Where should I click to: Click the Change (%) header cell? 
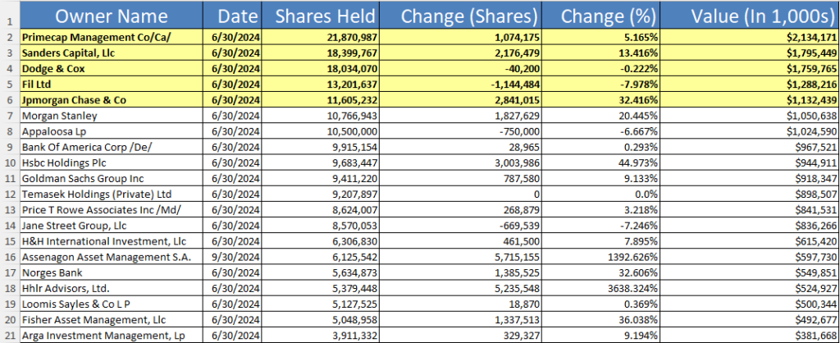click(605, 16)
